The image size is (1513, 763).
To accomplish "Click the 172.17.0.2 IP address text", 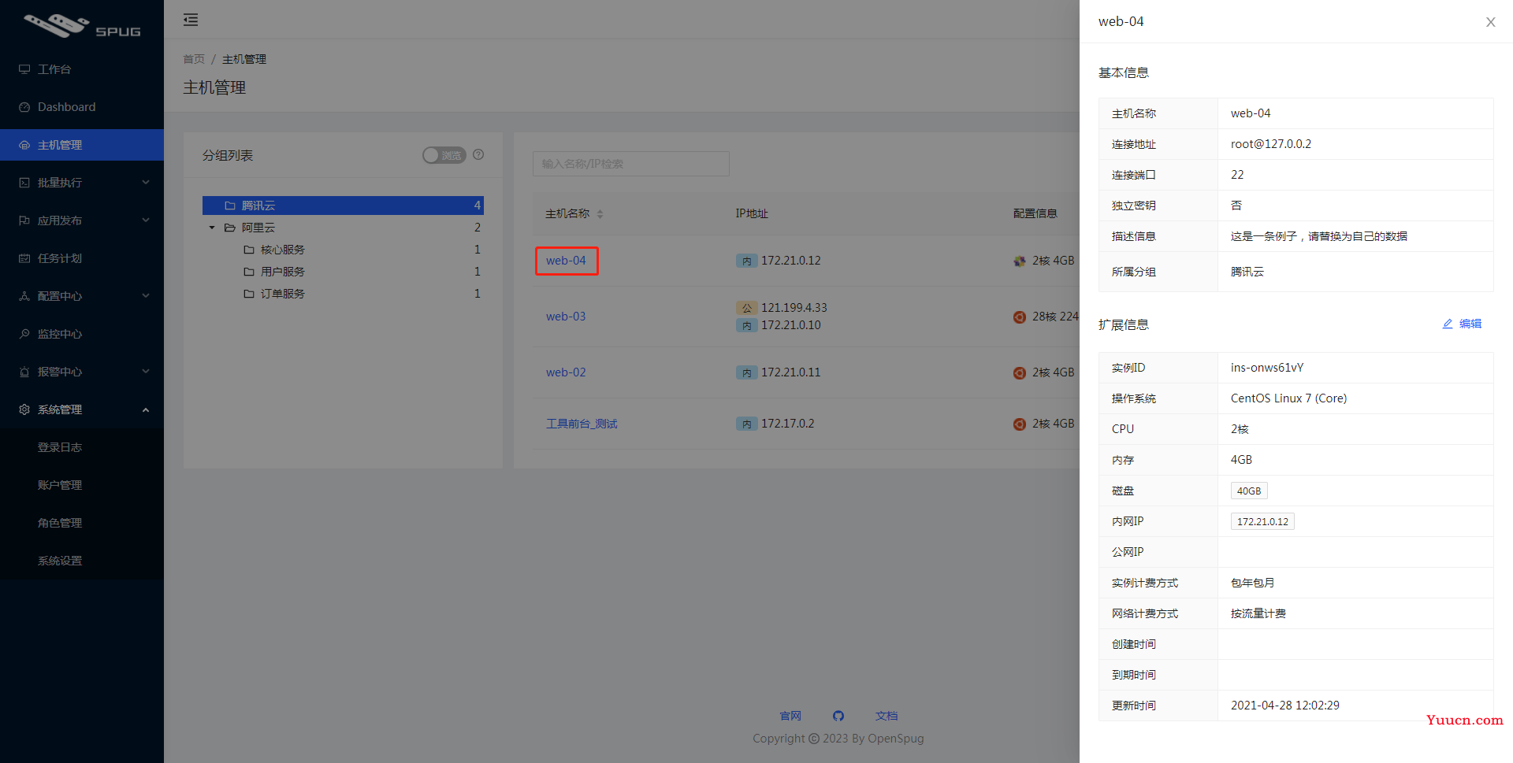I will point(788,424).
